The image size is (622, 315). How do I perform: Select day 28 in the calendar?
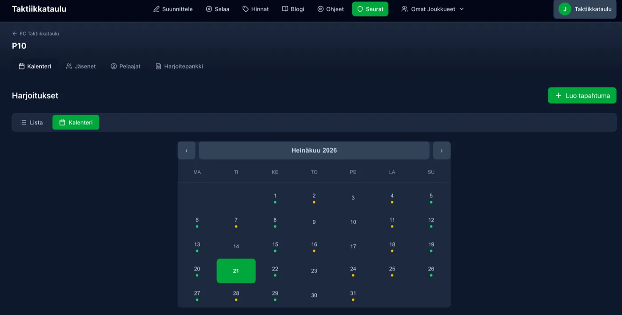[x=236, y=295]
